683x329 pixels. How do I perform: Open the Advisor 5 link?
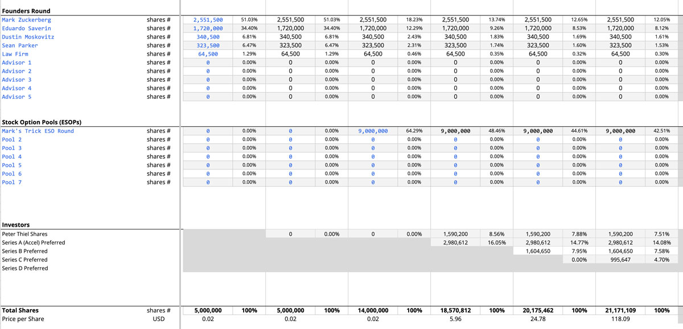click(x=17, y=96)
